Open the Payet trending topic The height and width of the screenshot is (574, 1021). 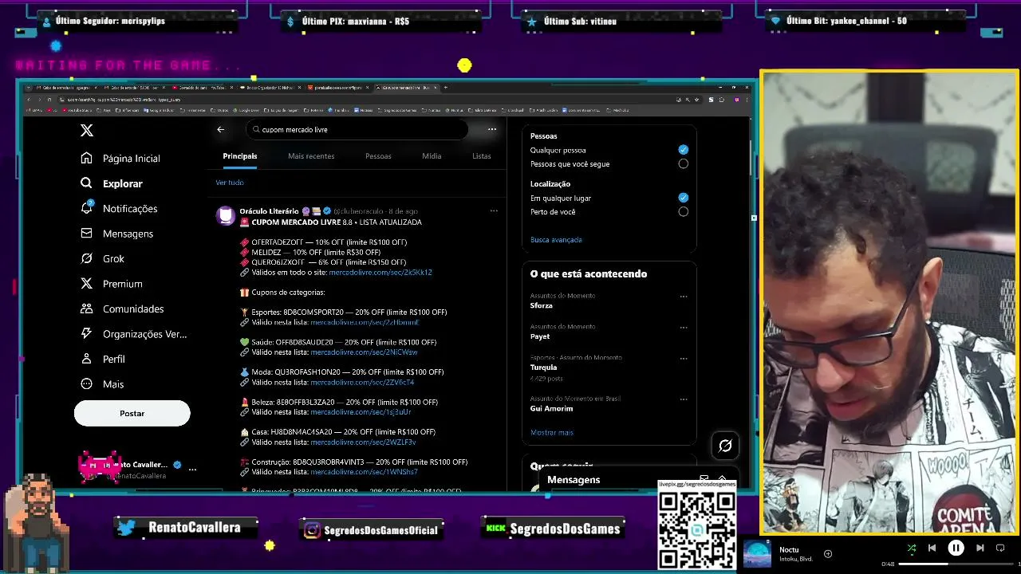(x=540, y=336)
